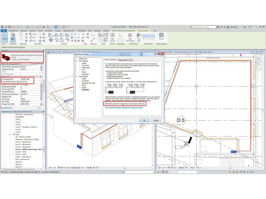This screenshot has width=266, height=199.
Task: Open a project using the folder icon
Action: (x=6, y=27)
